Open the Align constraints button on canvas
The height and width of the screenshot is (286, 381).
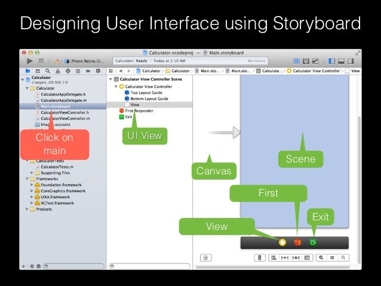(x=274, y=258)
